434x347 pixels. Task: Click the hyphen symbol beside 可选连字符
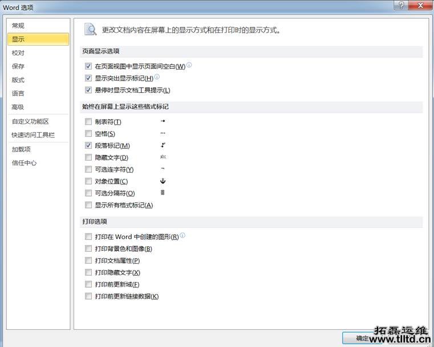pyautogui.click(x=163, y=169)
